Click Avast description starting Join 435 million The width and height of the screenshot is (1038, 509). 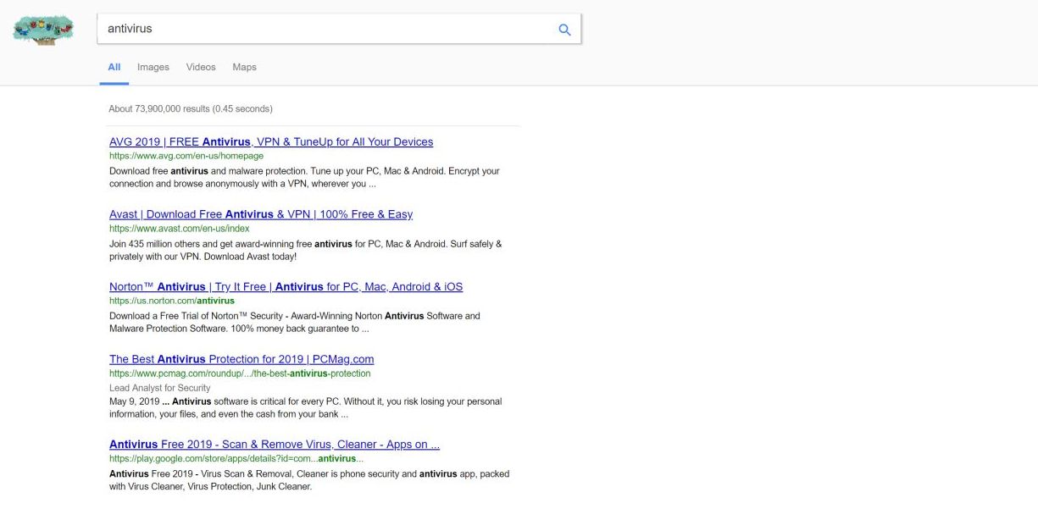click(306, 250)
